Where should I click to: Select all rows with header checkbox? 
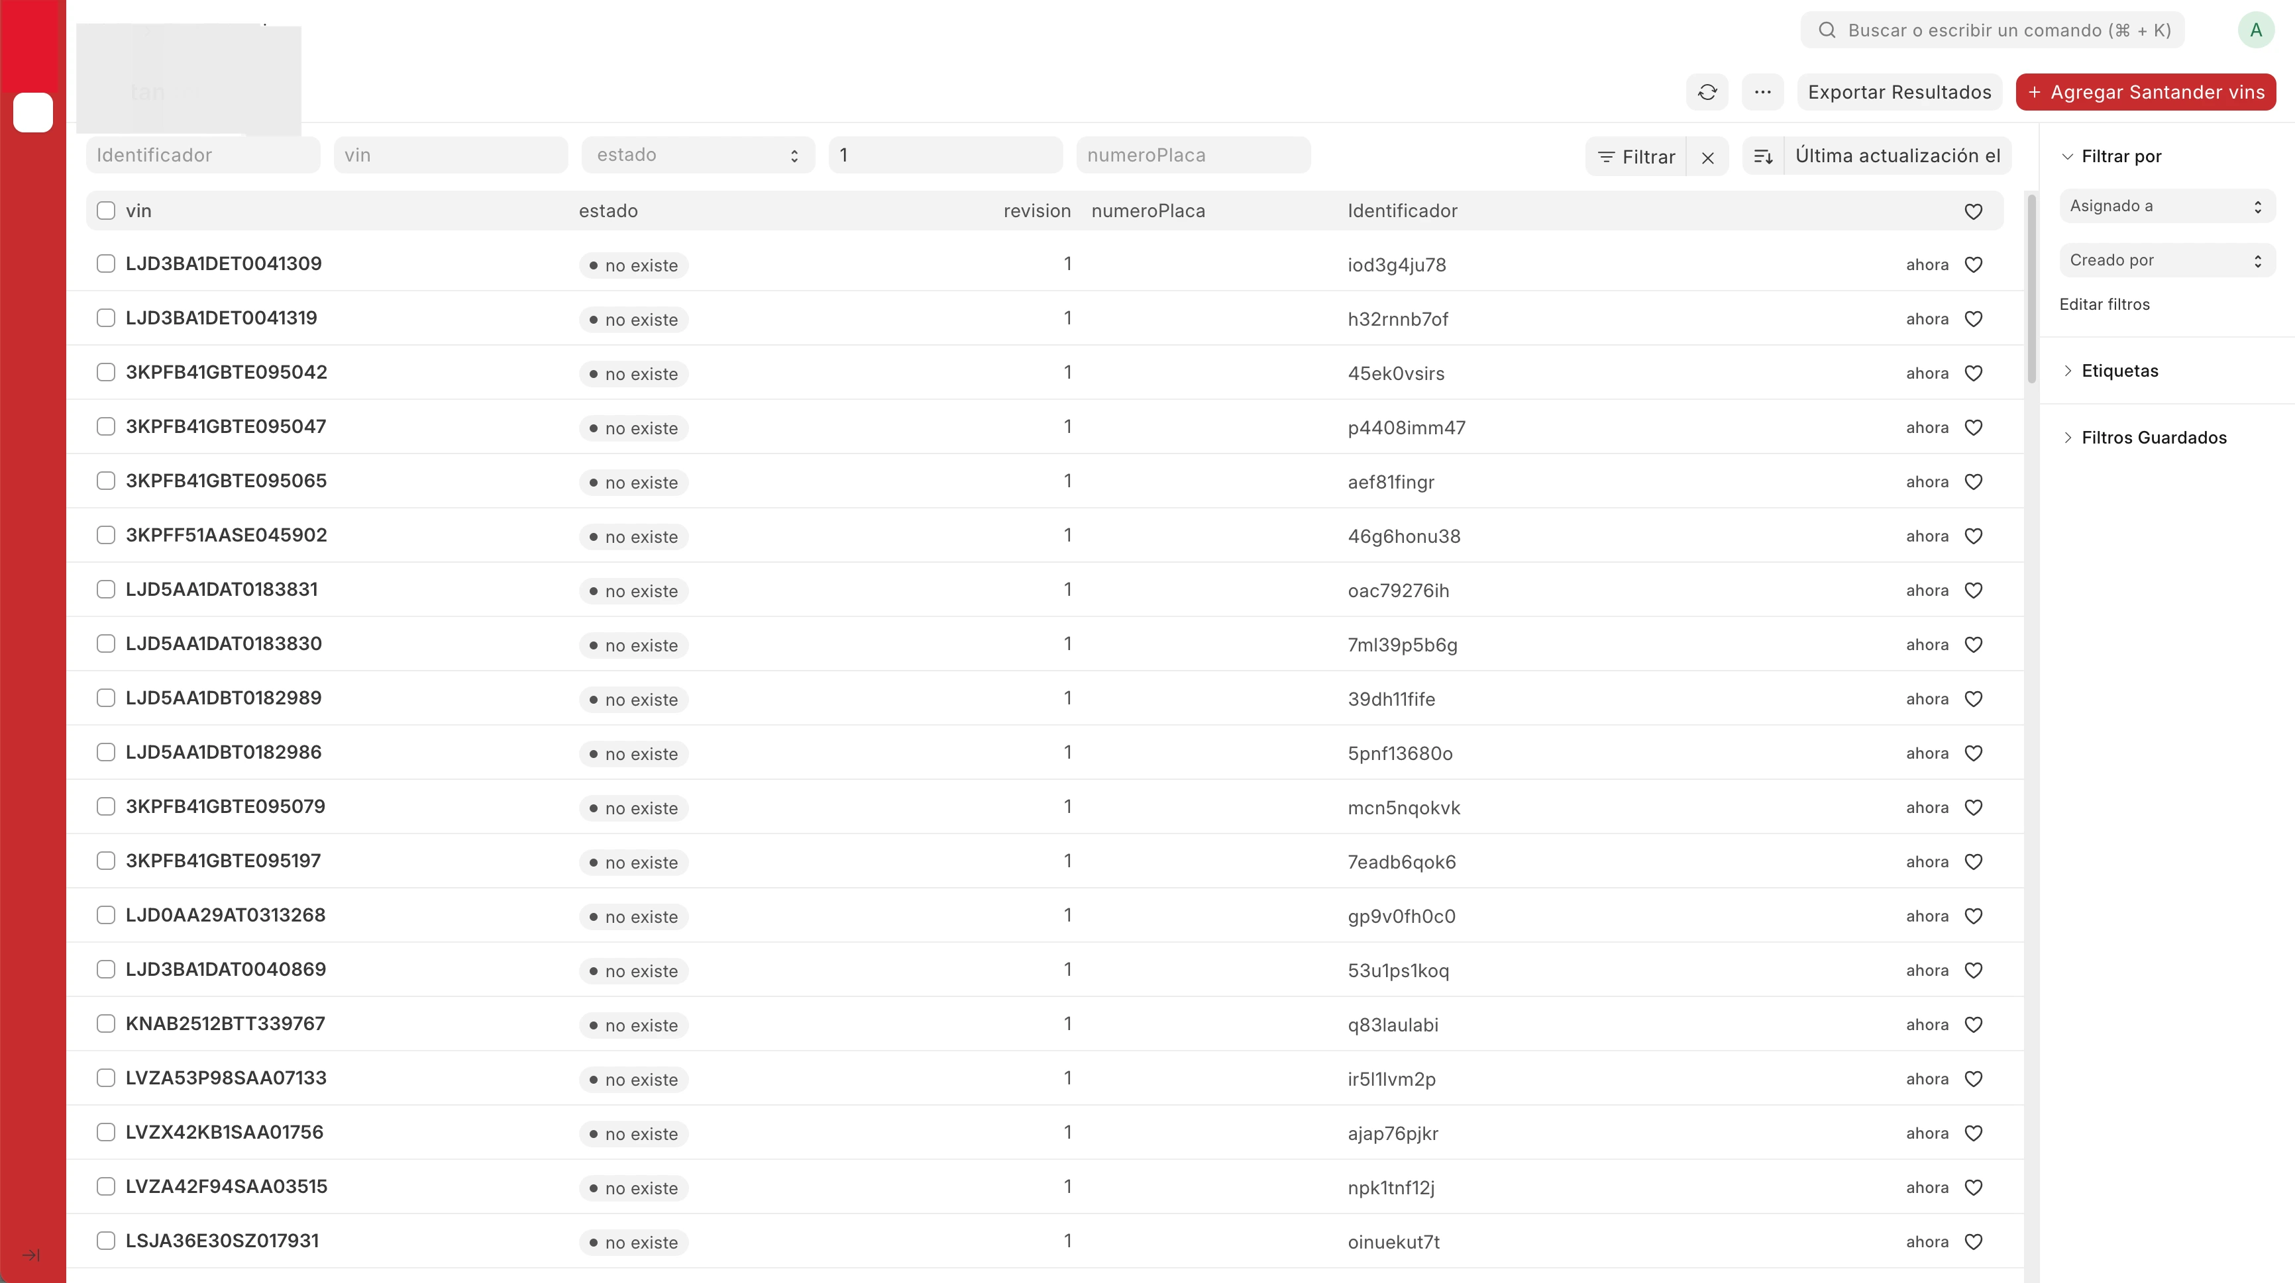(106, 211)
